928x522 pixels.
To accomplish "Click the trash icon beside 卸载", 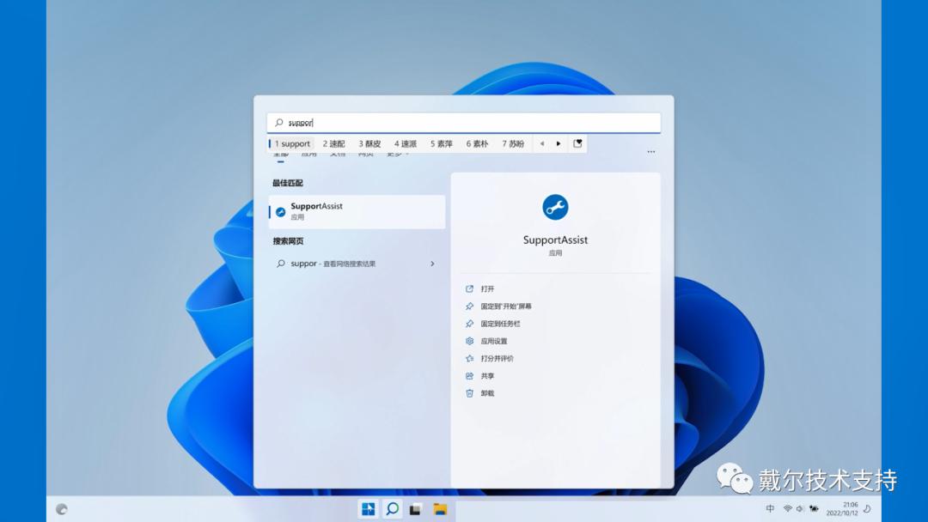I will pos(469,393).
